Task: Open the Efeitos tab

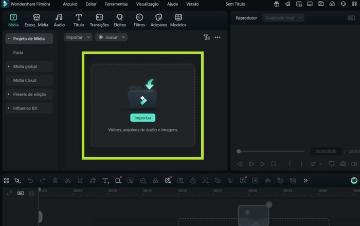Action: 120,20
